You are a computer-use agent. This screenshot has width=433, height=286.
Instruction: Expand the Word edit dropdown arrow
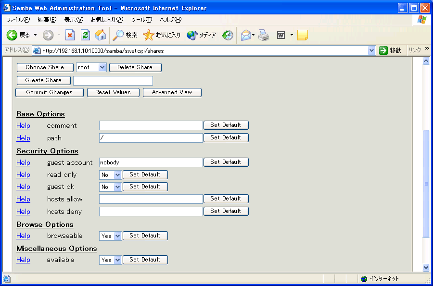tap(292, 35)
